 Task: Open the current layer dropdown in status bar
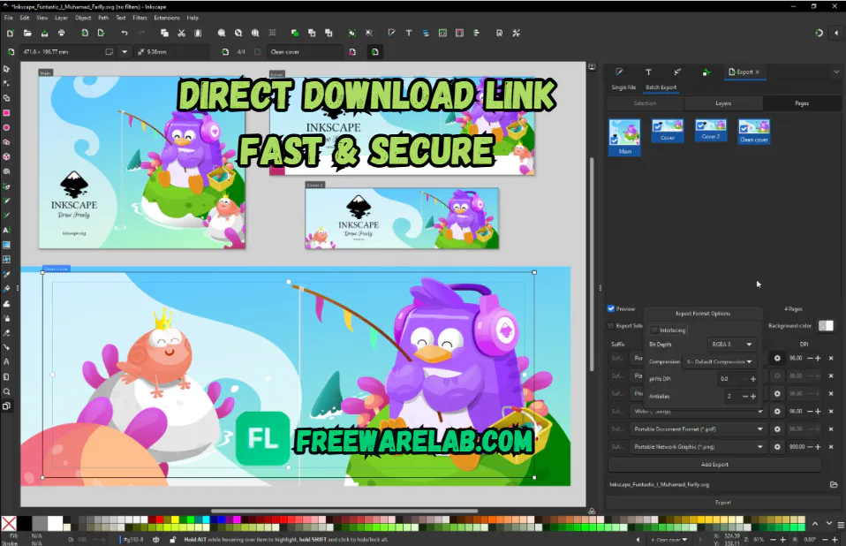[x=669, y=539]
